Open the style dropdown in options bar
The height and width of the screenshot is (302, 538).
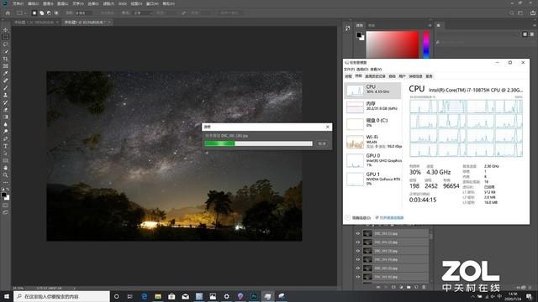(x=142, y=13)
